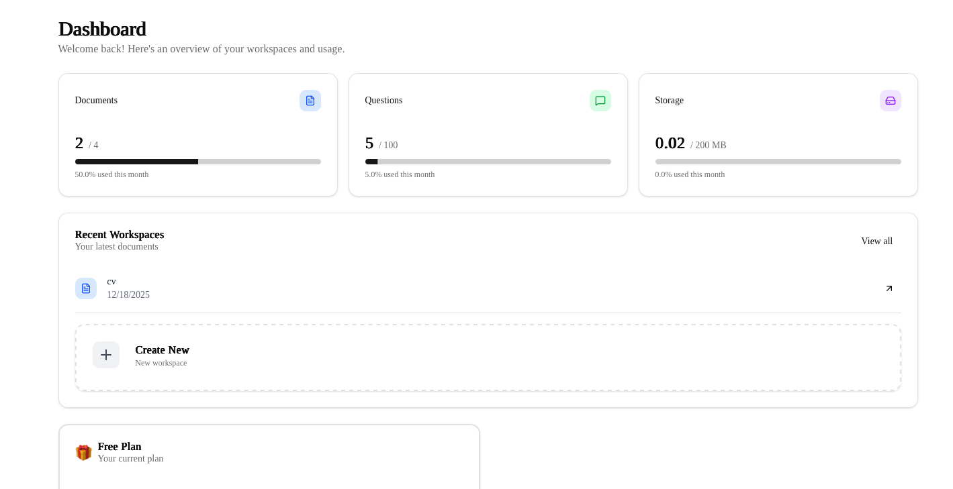Click the '/ 100' questions limit
This screenshot has width=953, height=489.
point(388,146)
